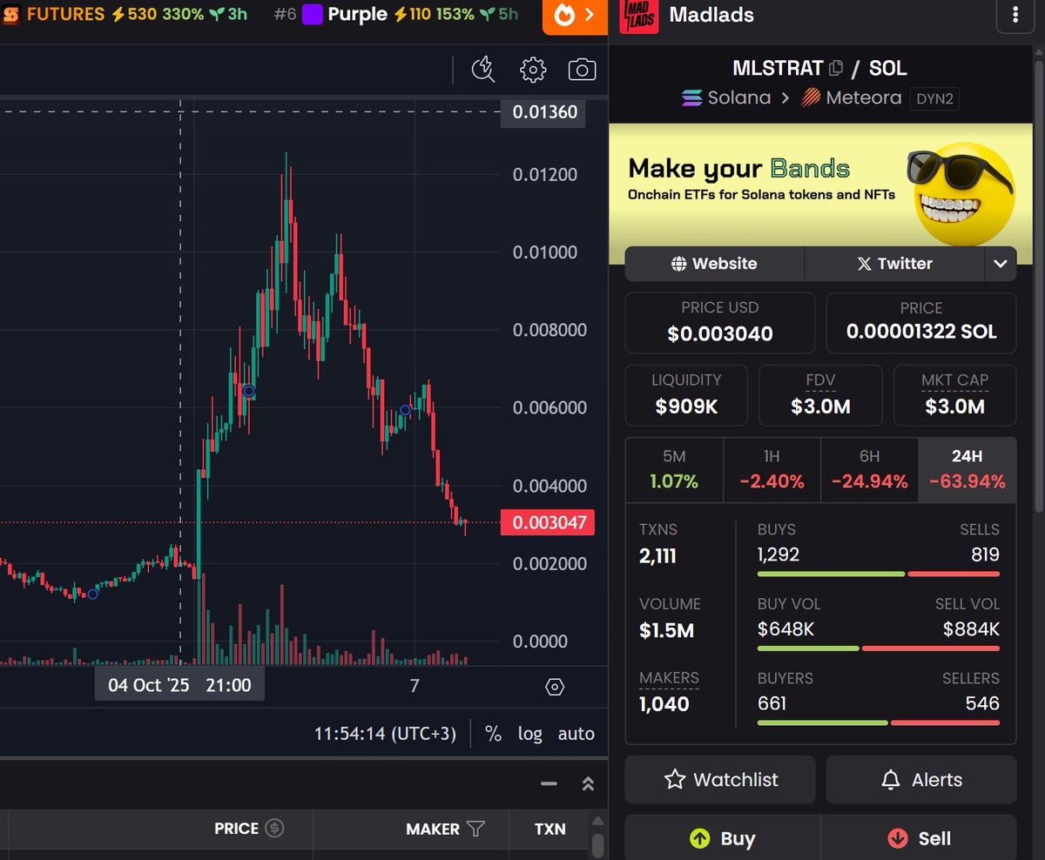Open the chart settings gear icon

click(x=533, y=70)
